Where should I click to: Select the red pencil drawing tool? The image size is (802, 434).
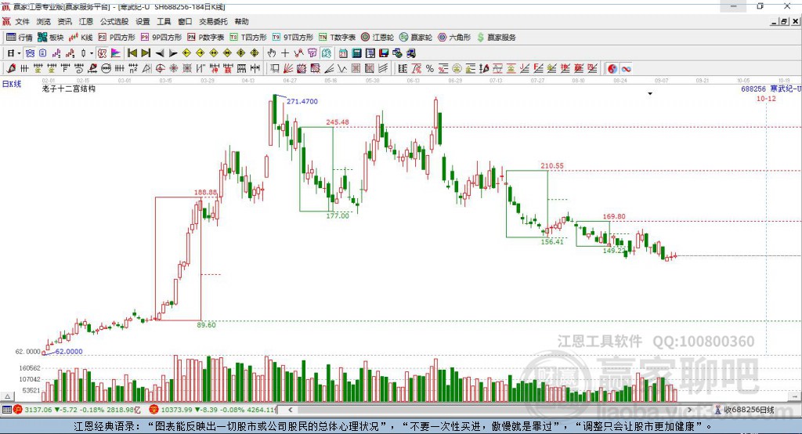(x=11, y=68)
